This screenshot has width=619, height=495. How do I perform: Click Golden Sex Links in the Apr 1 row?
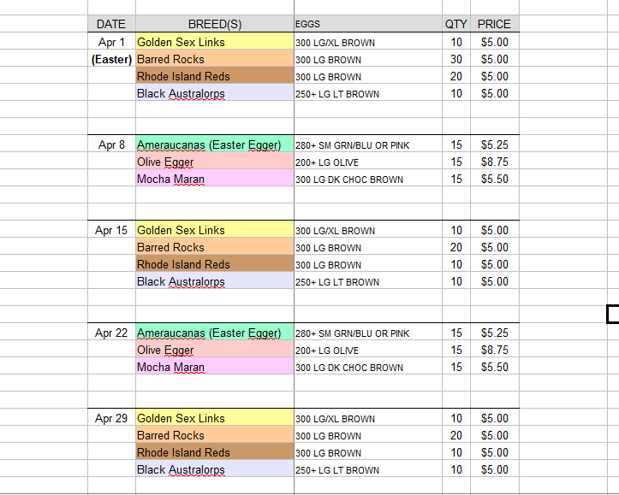[214, 42]
